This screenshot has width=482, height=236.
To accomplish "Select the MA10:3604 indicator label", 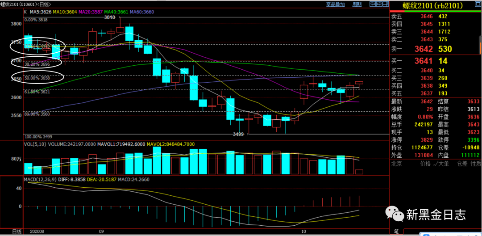I will tap(65, 12).
